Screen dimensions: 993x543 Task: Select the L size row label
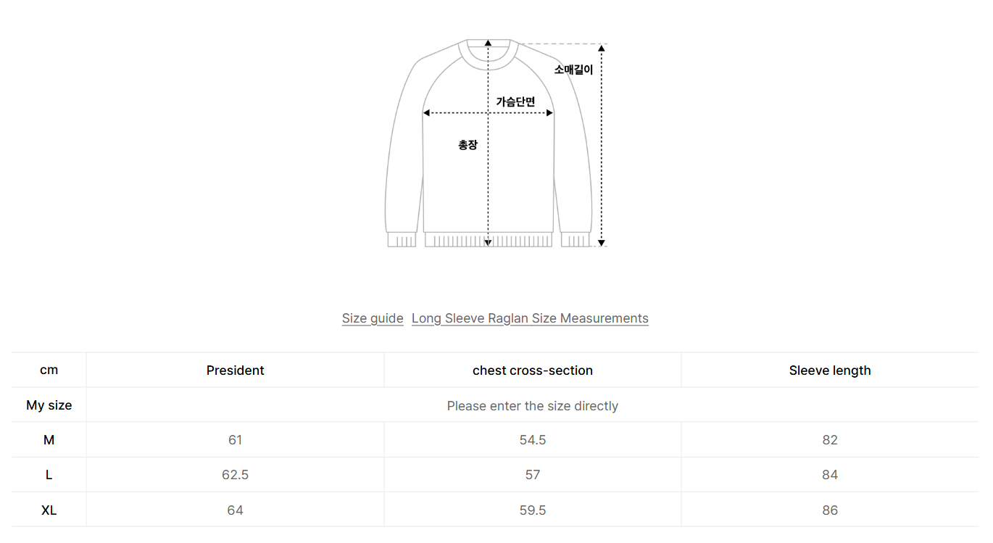[49, 475]
